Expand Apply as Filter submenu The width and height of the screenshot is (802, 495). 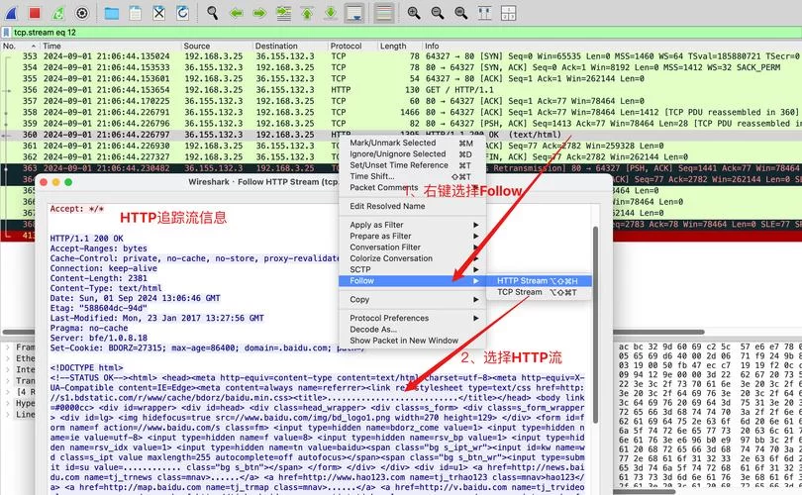(x=412, y=225)
